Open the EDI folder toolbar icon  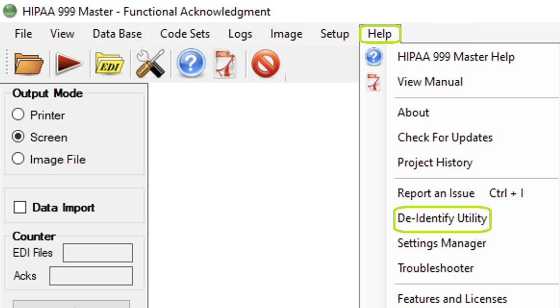coord(109,64)
